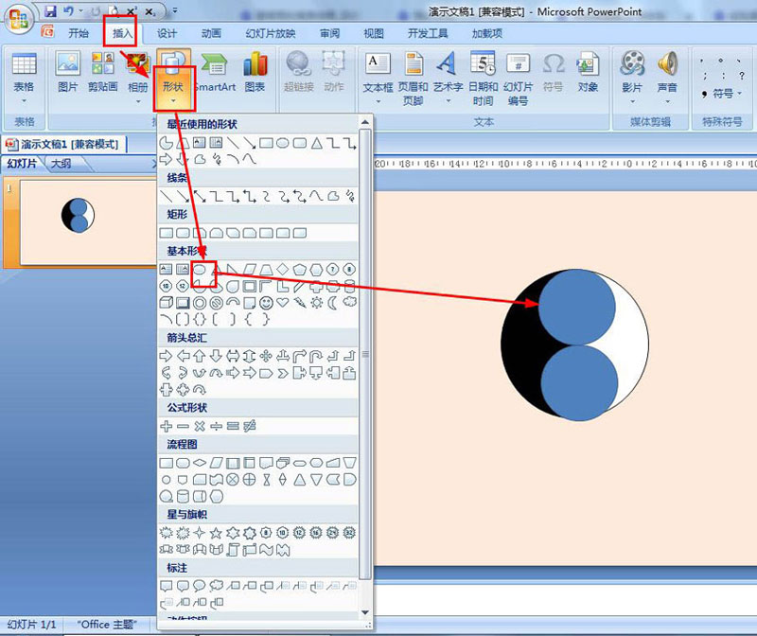Select the 5-point star under 星与旗帜
The width and height of the screenshot is (757, 636).
216,533
